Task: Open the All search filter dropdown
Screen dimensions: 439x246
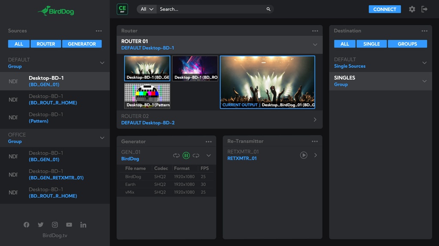Action: [146, 9]
